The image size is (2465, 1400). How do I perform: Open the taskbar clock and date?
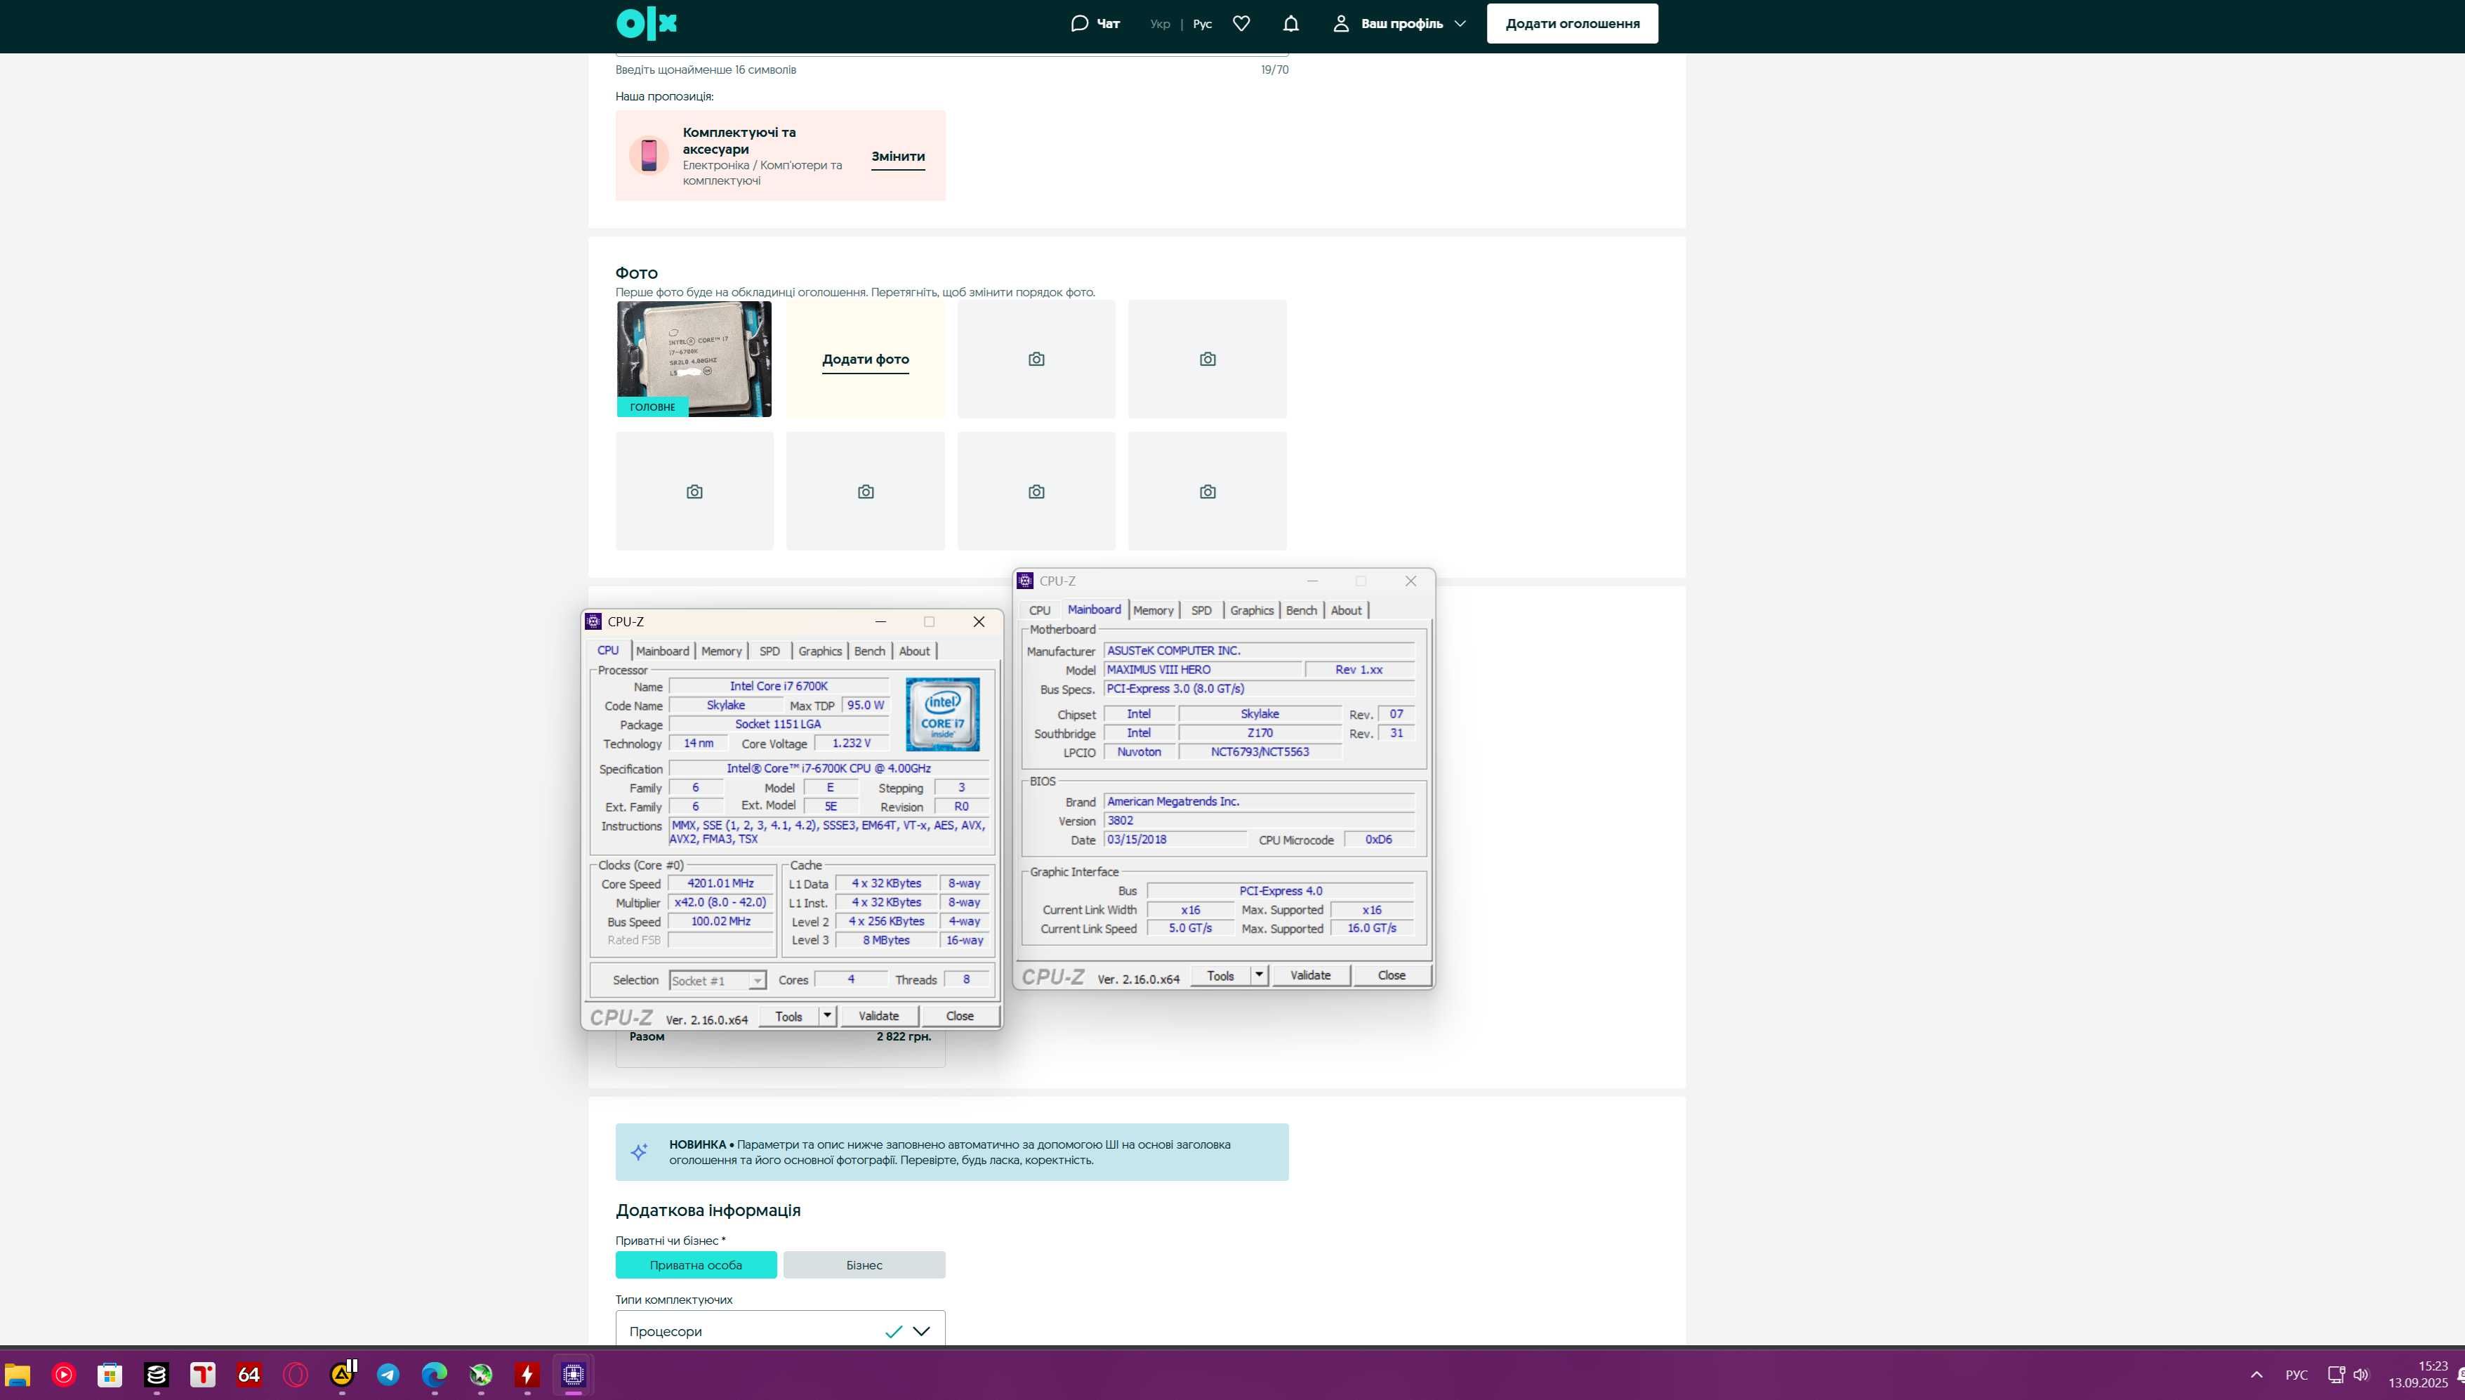(2418, 1374)
